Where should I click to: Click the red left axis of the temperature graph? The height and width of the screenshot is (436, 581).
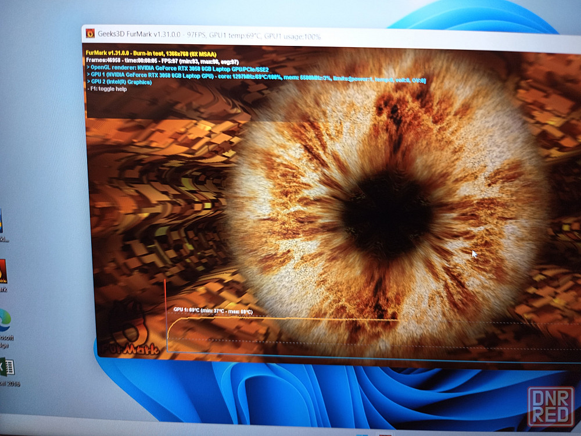(x=166, y=314)
